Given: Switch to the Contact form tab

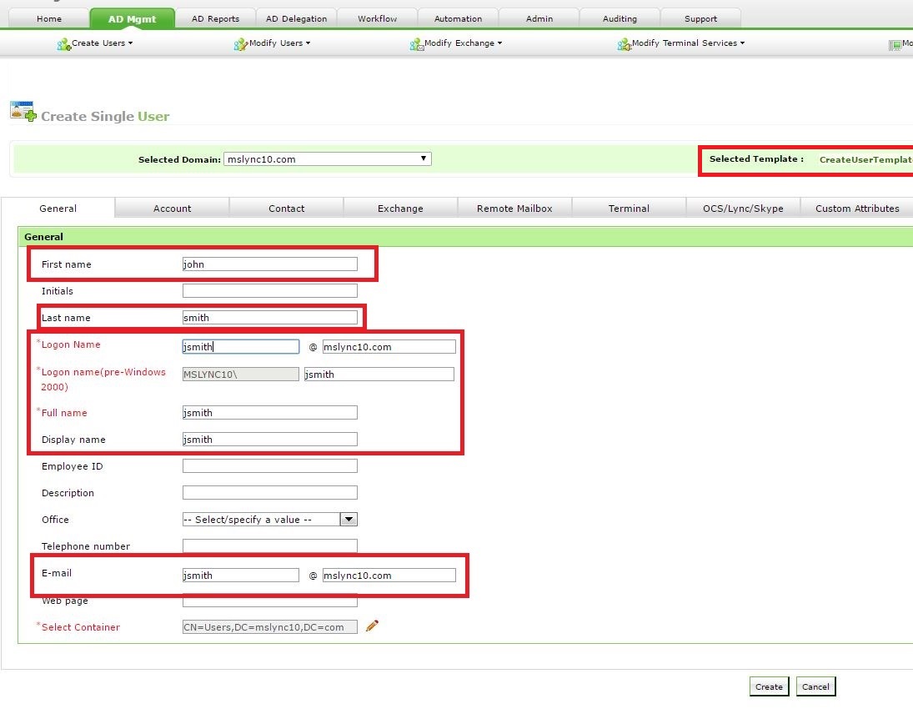Looking at the screenshot, I should [x=287, y=209].
